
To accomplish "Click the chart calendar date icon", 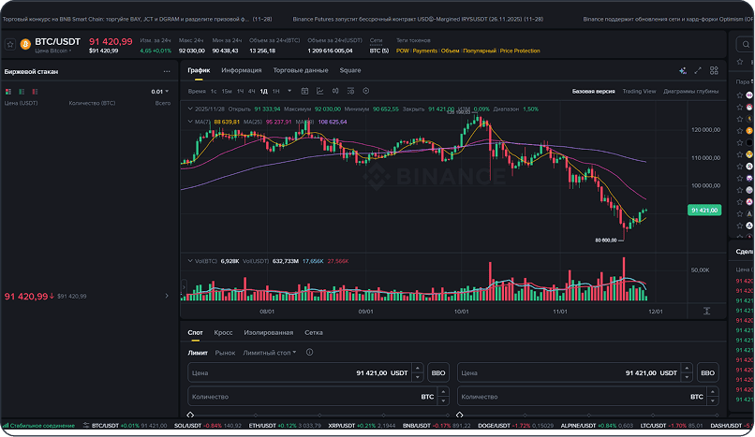I will click(304, 91).
